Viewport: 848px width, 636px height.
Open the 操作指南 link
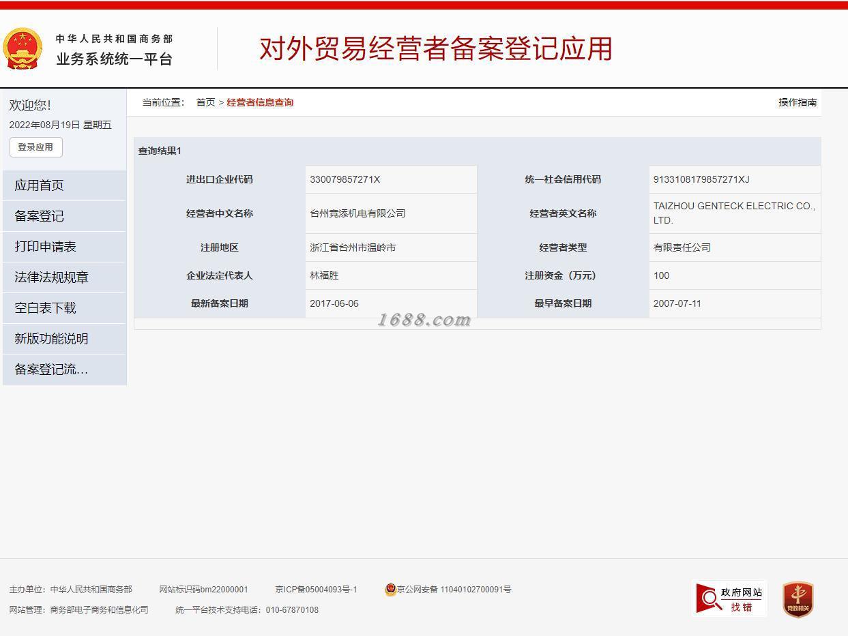[x=798, y=102]
